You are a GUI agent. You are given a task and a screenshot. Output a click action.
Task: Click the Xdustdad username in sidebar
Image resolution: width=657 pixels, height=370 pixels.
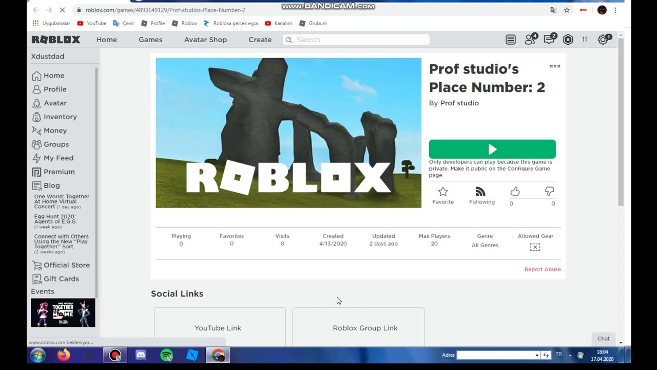47,57
